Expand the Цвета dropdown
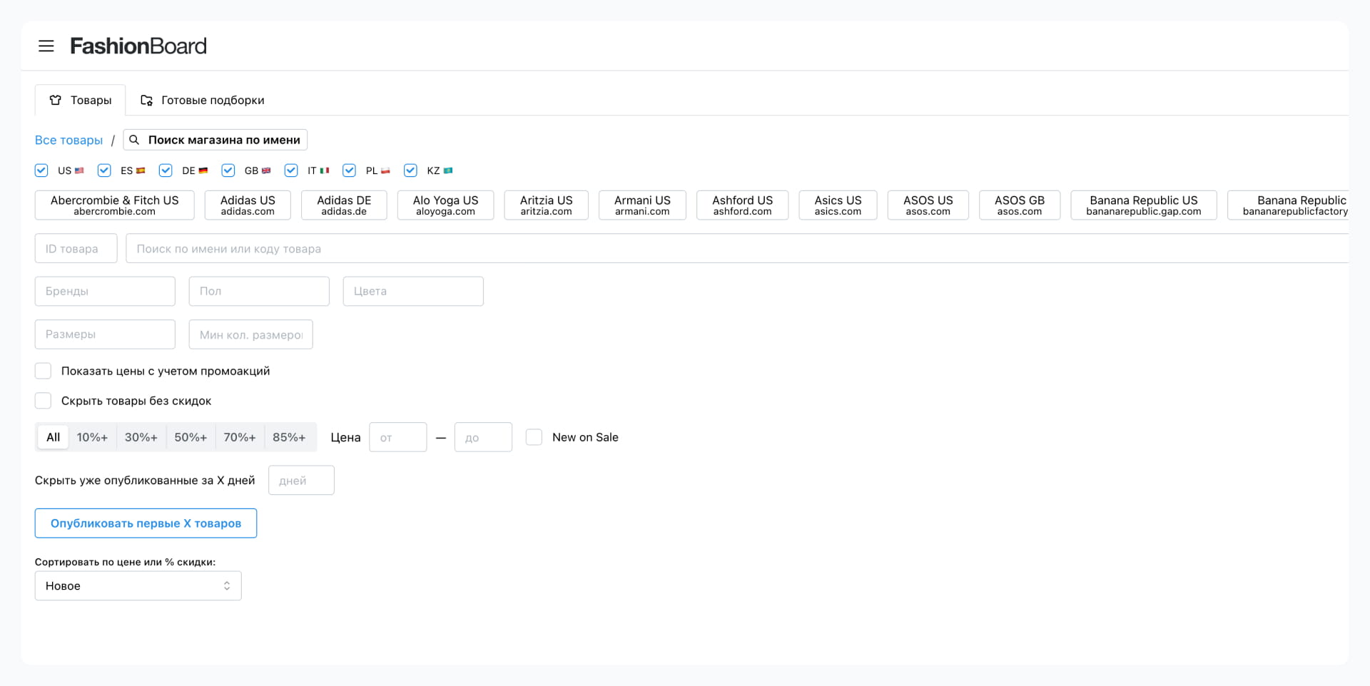 (413, 292)
